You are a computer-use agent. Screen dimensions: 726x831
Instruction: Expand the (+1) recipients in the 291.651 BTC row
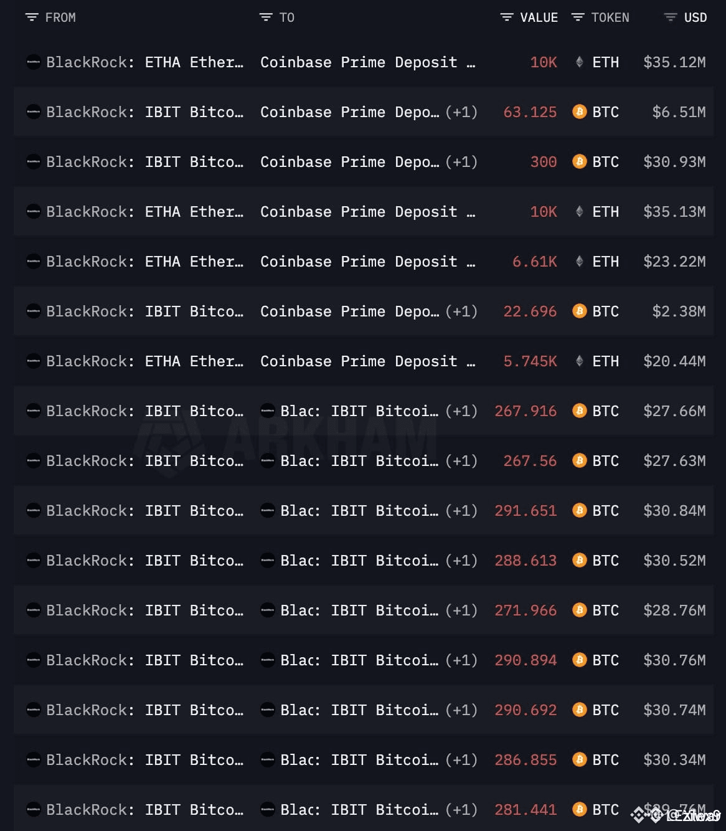coord(461,511)
